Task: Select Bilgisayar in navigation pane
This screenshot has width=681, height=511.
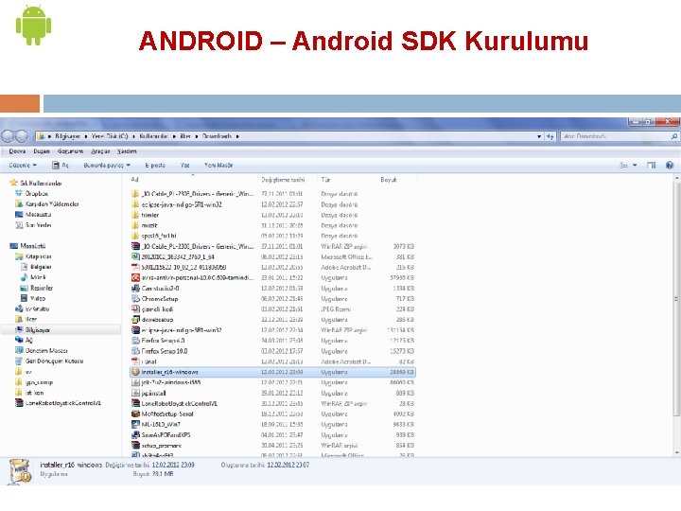Action: pyautogui.click(x=37, y=330)
